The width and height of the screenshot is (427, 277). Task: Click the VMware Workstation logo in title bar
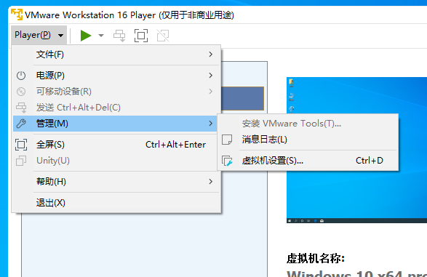coord(17,15)
